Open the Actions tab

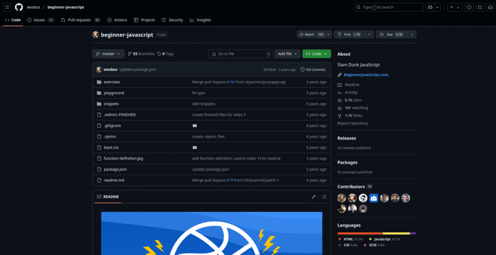tap(117, 20)
